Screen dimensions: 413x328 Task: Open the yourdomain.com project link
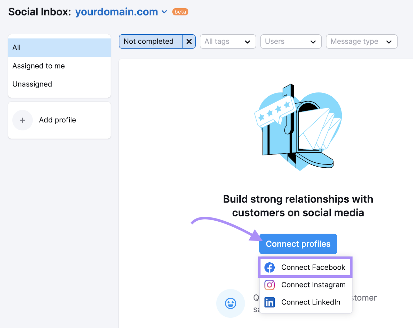[x=117, y=12]
